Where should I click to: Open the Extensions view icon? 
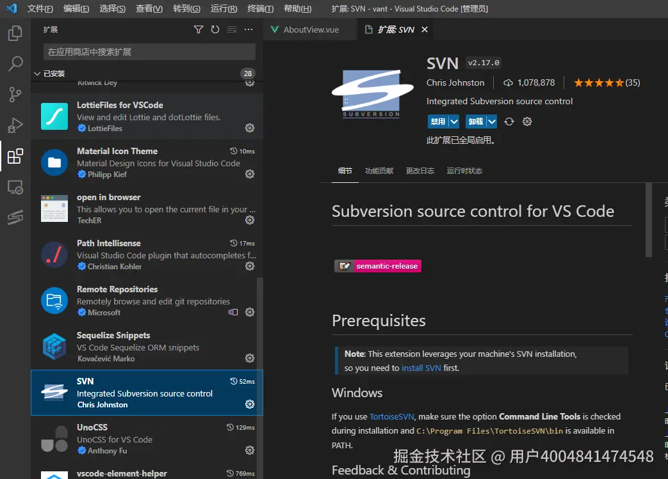15,156
